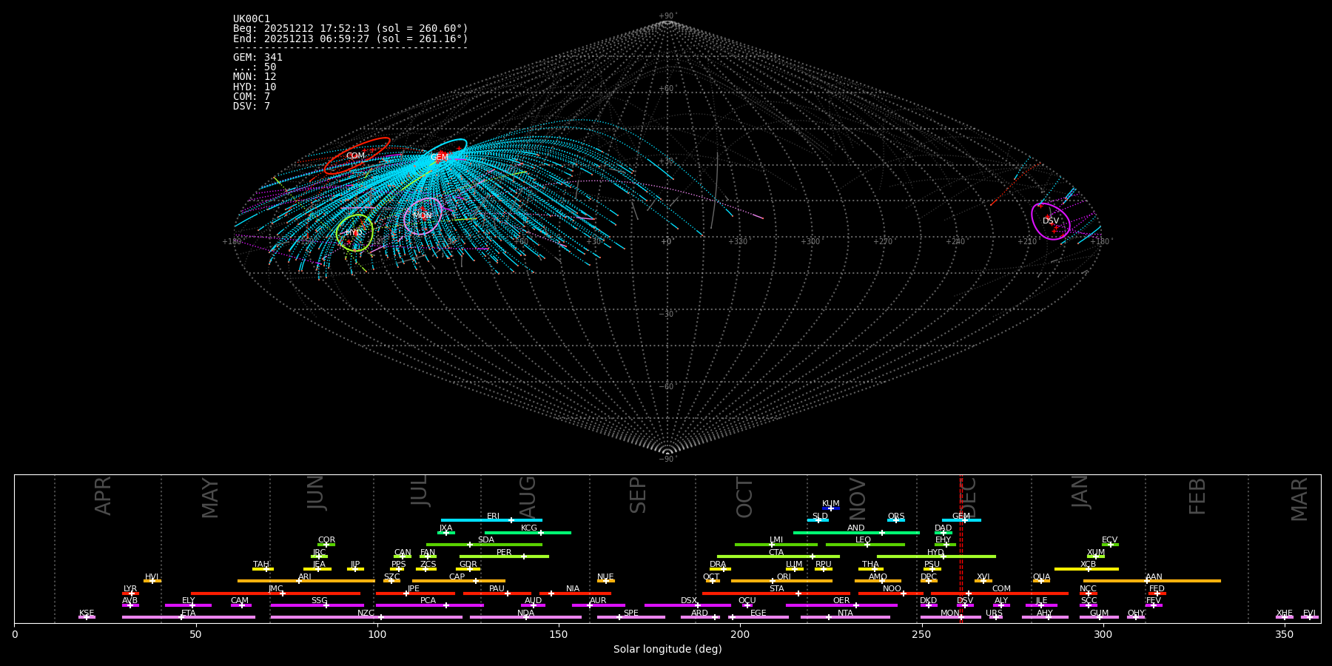Click the red COM shower bar in timeline

pyautogui.click(x=1000, y=593)
